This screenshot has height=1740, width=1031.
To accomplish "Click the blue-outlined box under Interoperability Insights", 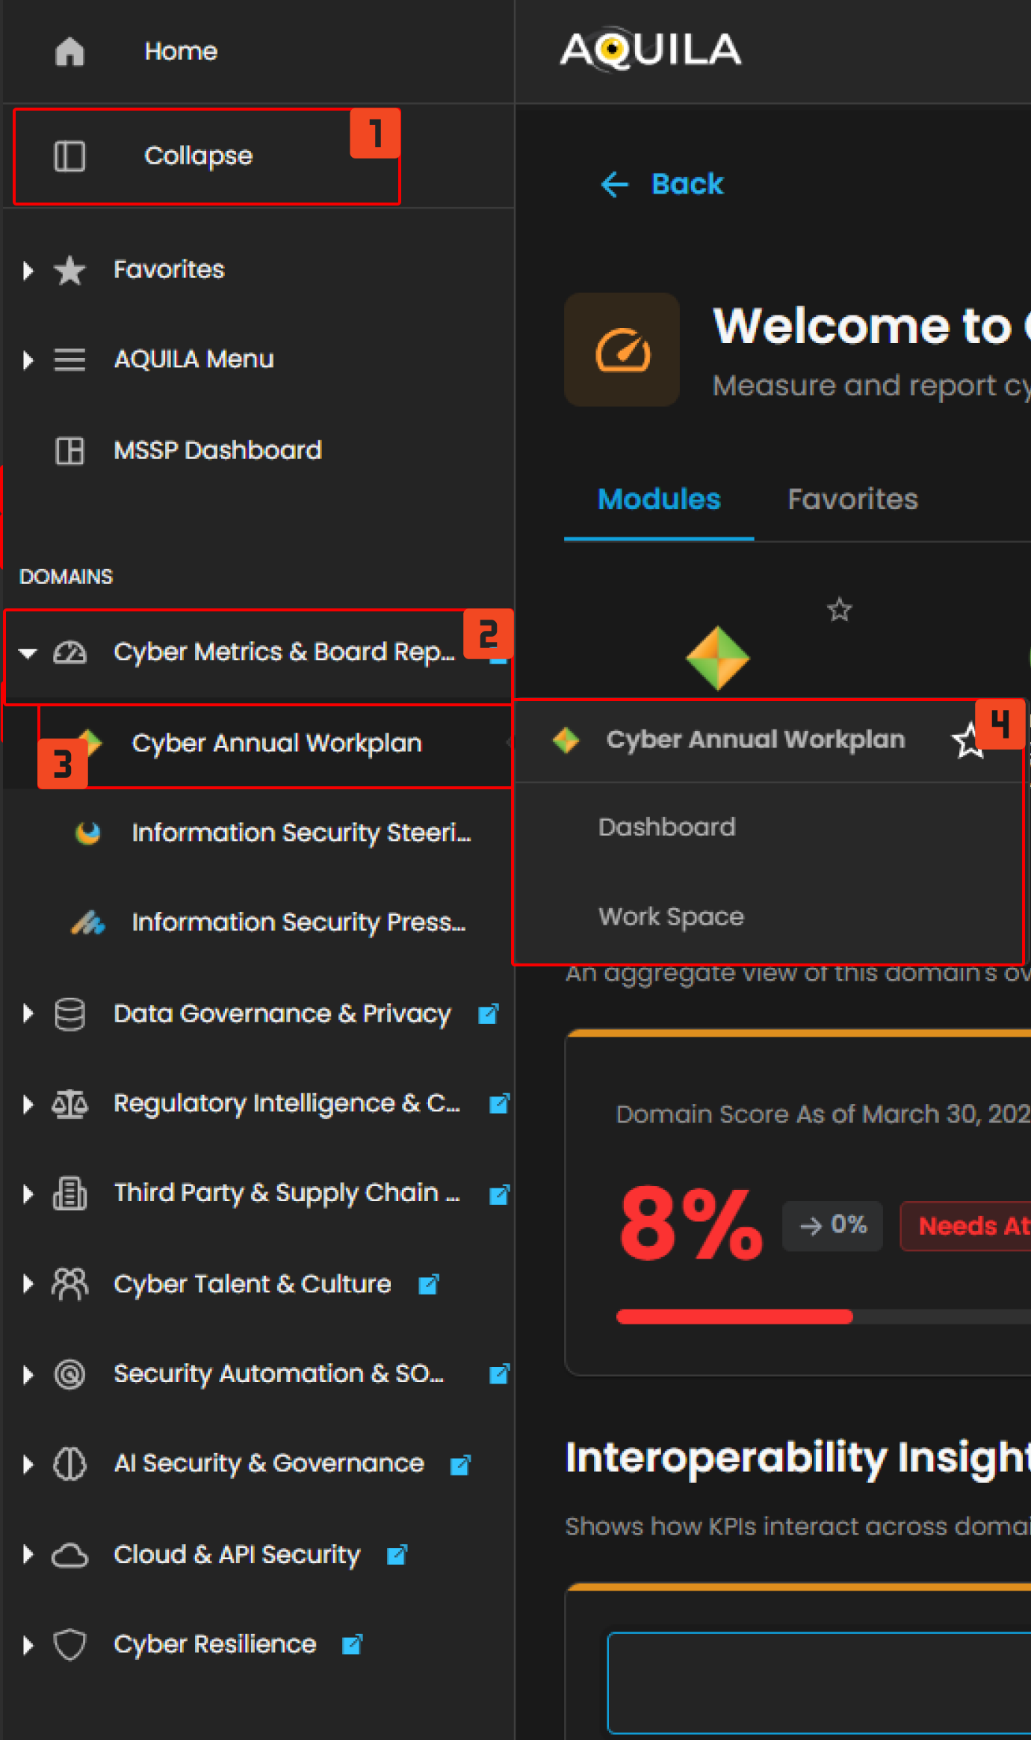I will coord(820,1682).
